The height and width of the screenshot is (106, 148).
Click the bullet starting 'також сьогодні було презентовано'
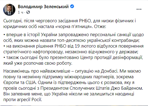click(x=73, y=60)
